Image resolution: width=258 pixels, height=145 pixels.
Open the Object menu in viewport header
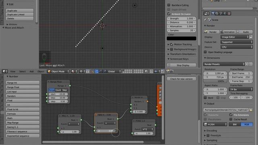pos(41,71)
